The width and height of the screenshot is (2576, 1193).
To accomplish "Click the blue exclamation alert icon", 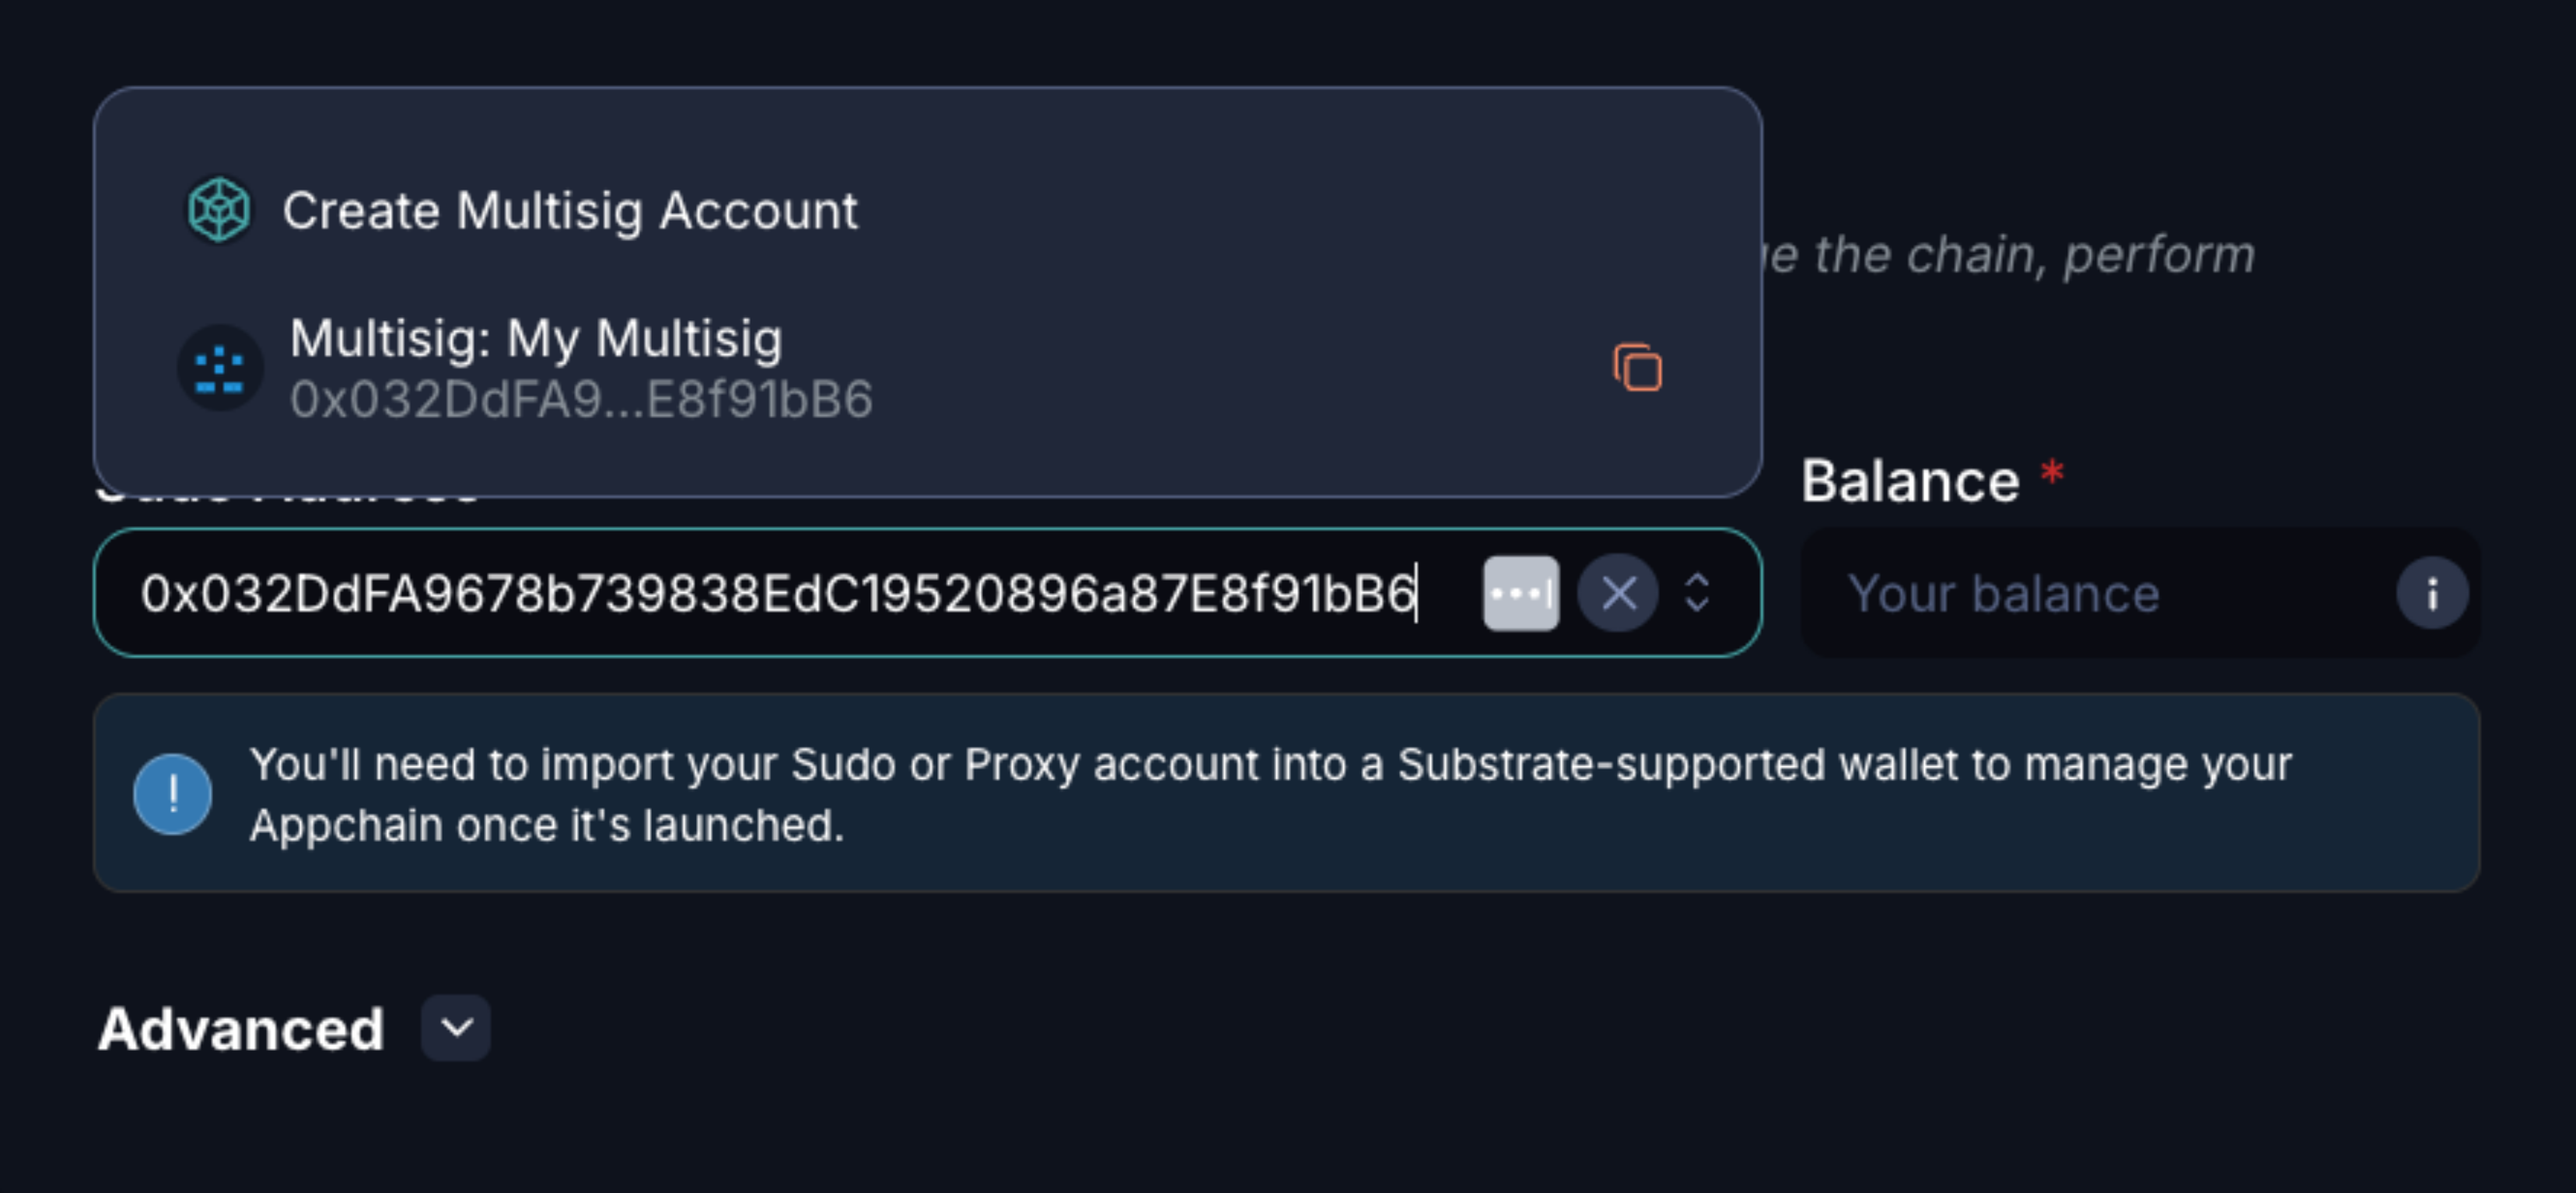I will tap(173, 794).
